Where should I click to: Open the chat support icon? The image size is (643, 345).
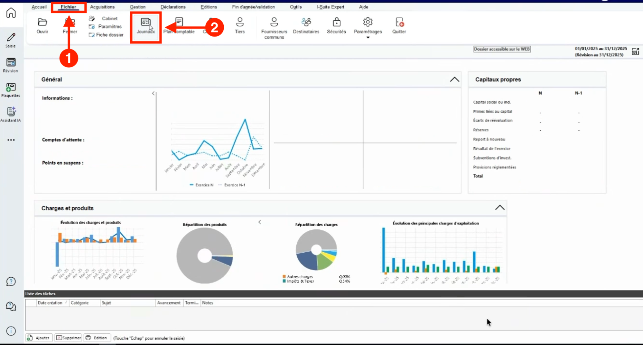click(x=11, y=306)
